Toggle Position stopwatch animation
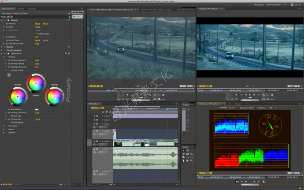The height and width of the screenshot is (190, 304). 7,24
